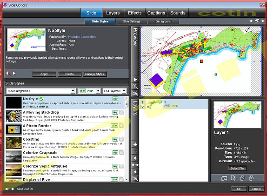Click the Apply button
267x196 pixels.
(x=44, y=74)
